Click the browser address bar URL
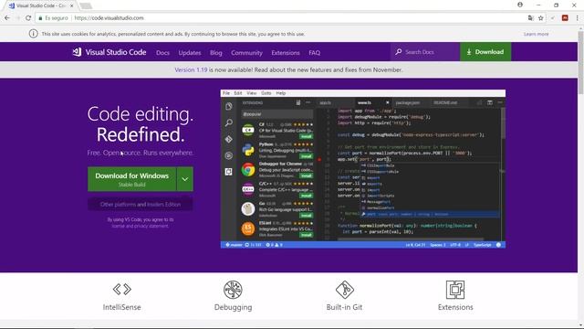 (109, 18)
